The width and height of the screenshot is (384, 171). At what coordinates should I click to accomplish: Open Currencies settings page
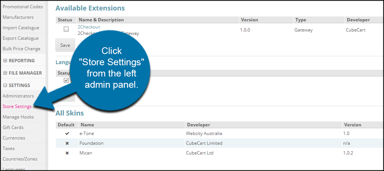(14, 138)
